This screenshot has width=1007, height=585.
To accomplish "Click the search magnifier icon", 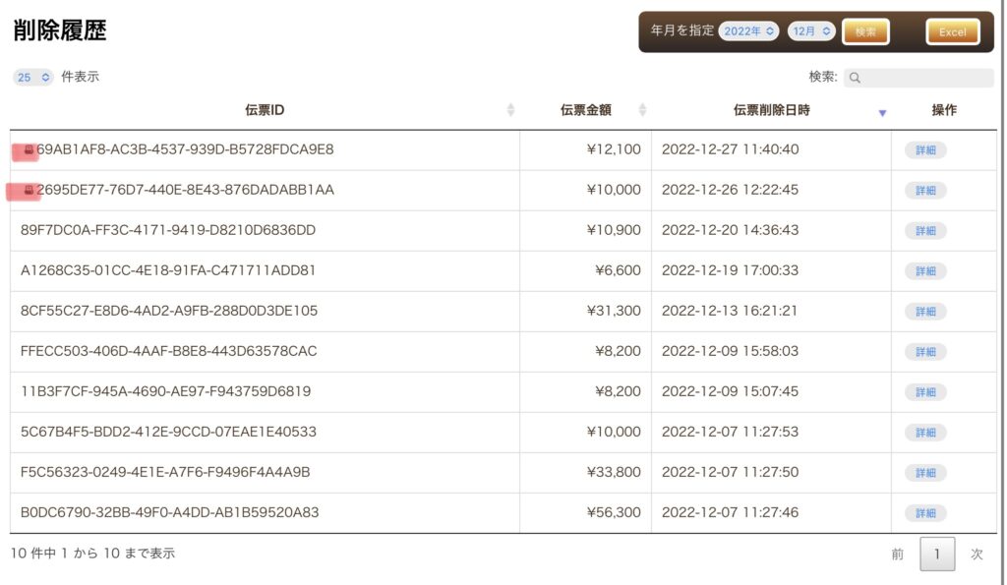I will click(855, 78).
